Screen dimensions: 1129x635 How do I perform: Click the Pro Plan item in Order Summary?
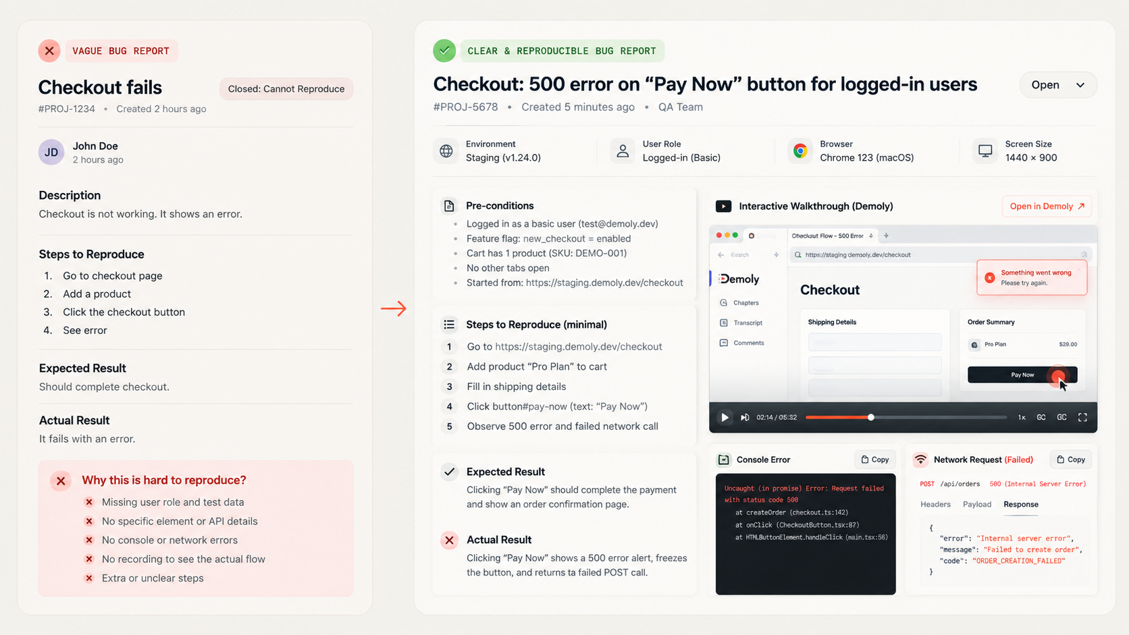click(x=1023, y=344)
